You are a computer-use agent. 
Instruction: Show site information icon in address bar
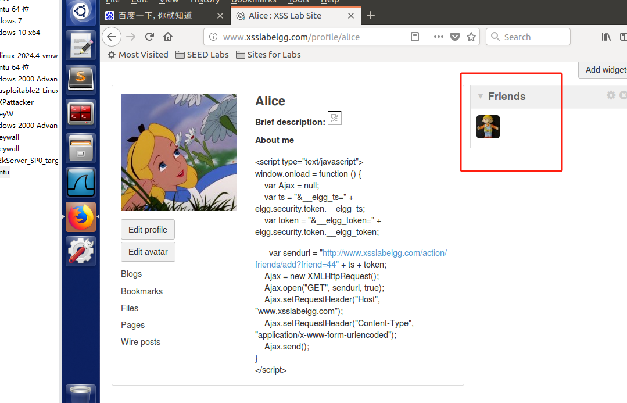pos(213,37)
